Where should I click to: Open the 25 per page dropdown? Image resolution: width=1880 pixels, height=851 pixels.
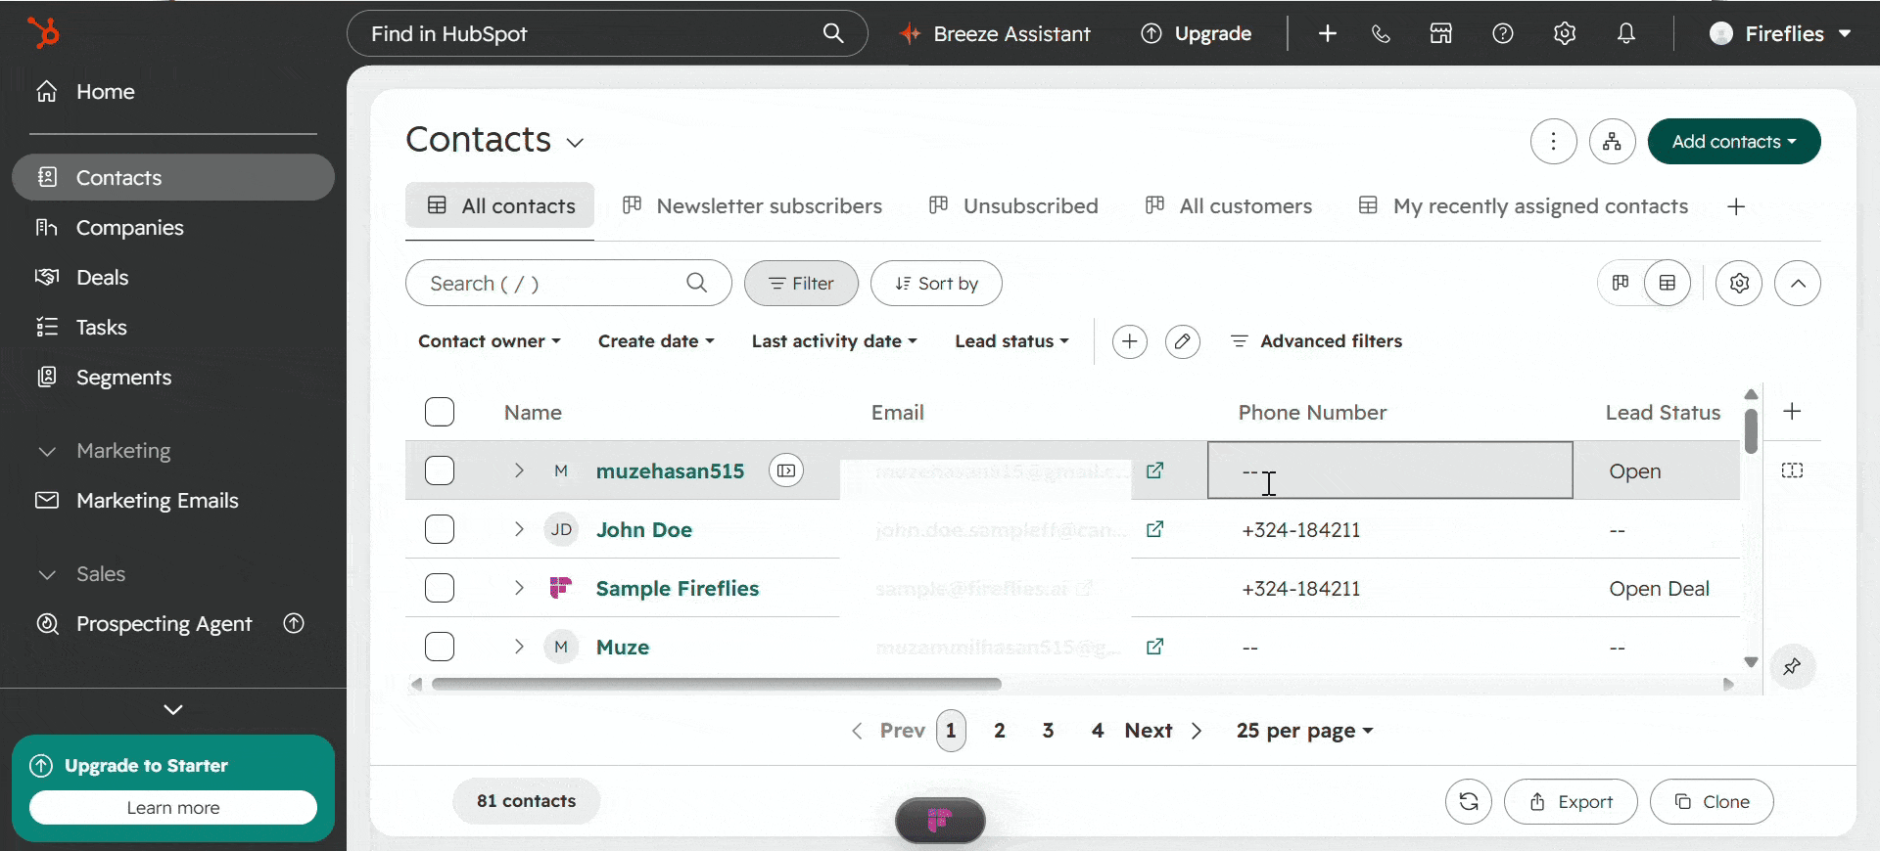click(1304, 731)
